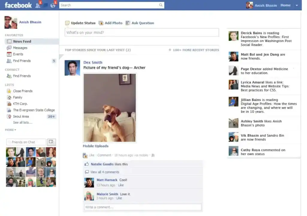The height and width of the screenshot is (216, 307).
Task: Click the Family house icon
Action: tap(9, 98)
